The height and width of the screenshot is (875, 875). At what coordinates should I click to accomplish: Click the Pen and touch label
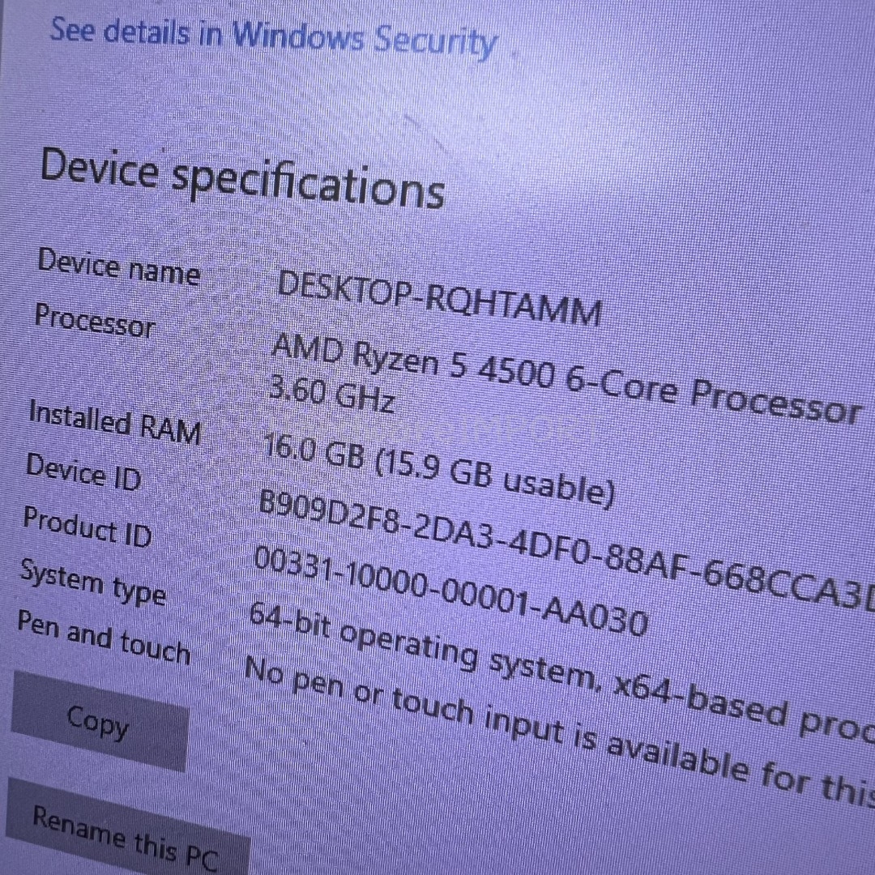coord(103,638)
